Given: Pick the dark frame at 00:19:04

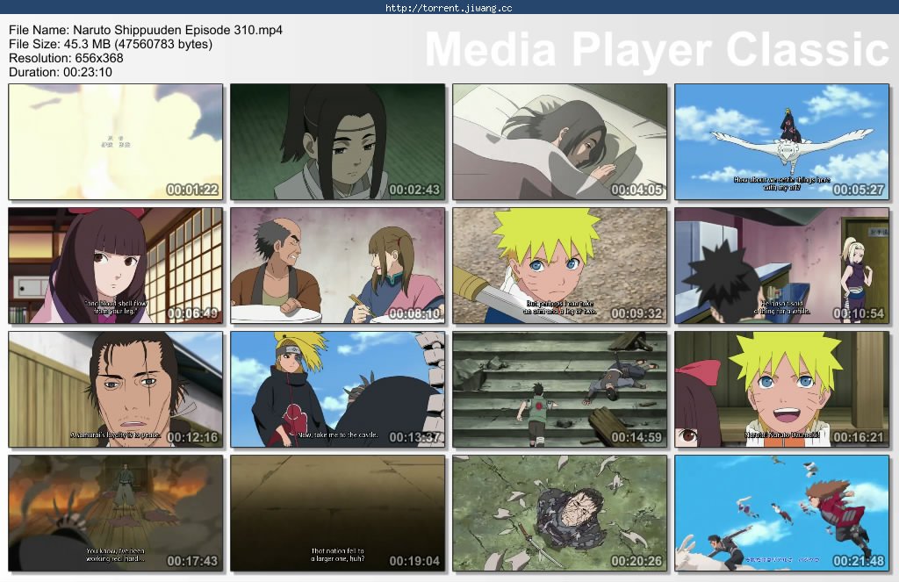Looking at the screenshot, I should [338, 514].
